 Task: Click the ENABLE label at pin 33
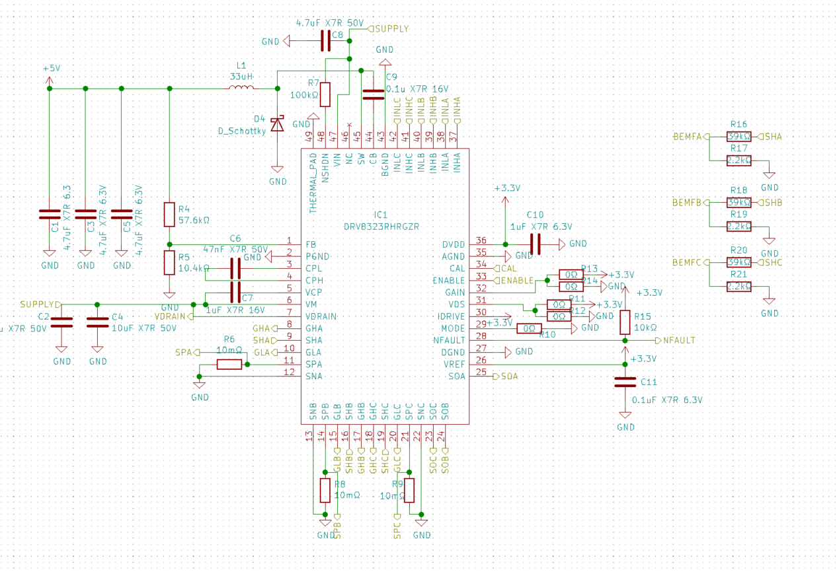click(514, 280)
